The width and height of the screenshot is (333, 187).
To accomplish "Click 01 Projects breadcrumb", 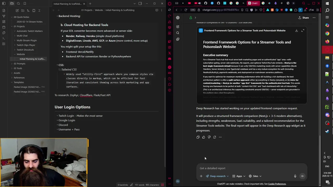I will (x=87, y=10).
